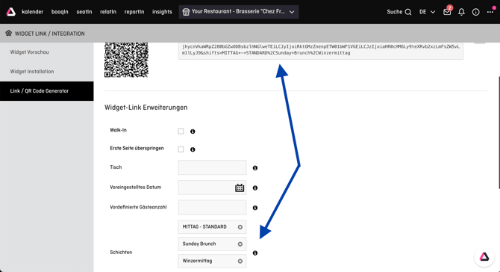Click into the Tisch input field
The image size is (500, 272).
[212, 167]
